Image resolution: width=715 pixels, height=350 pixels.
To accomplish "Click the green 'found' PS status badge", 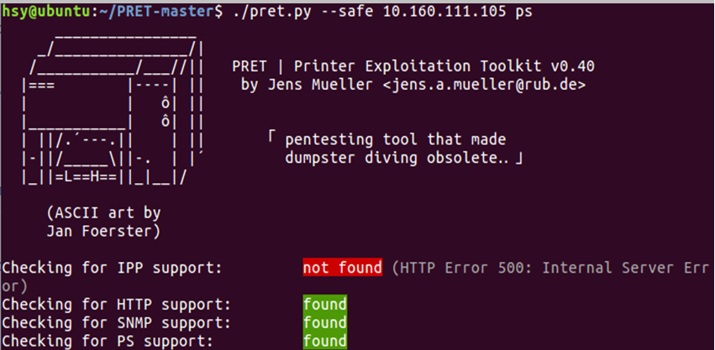I will 325,341.
